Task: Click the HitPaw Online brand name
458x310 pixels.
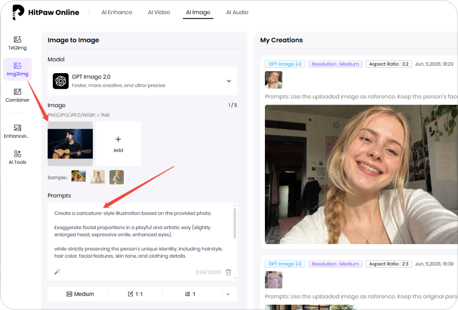Action: tap(54, 13)
